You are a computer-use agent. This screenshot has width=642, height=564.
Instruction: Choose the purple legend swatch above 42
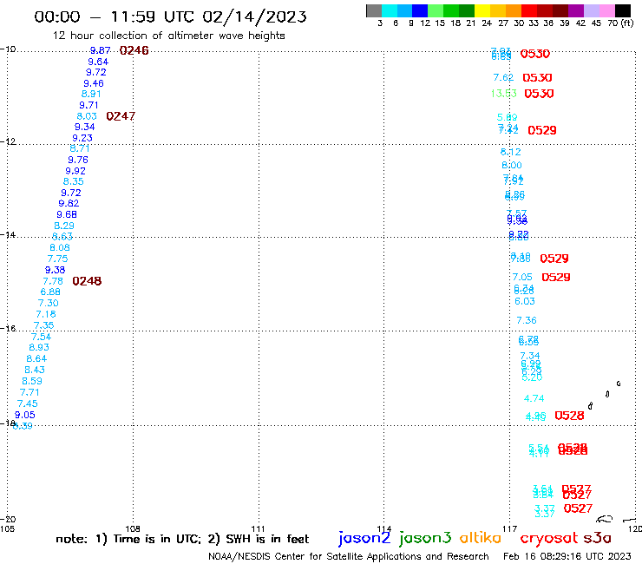click(576, 10)
